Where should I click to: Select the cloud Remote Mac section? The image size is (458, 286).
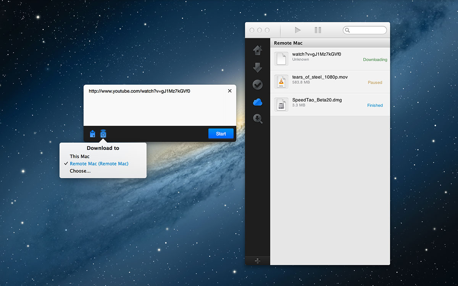258,102
